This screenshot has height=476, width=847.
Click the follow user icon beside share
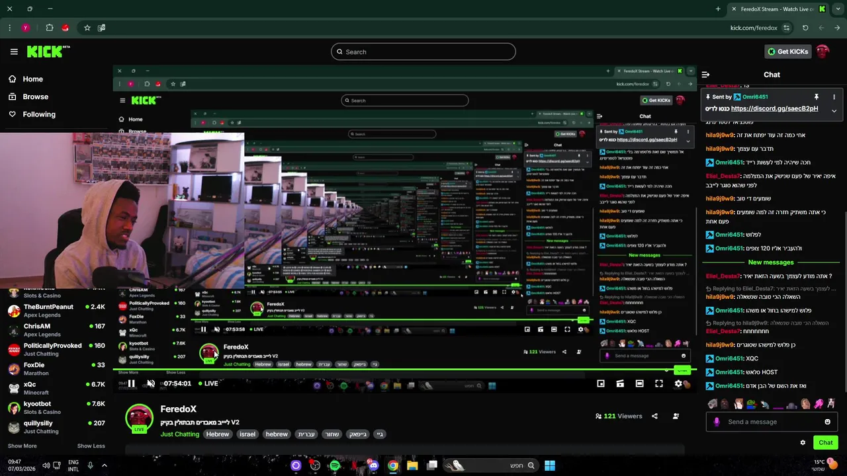click(676, 416)
